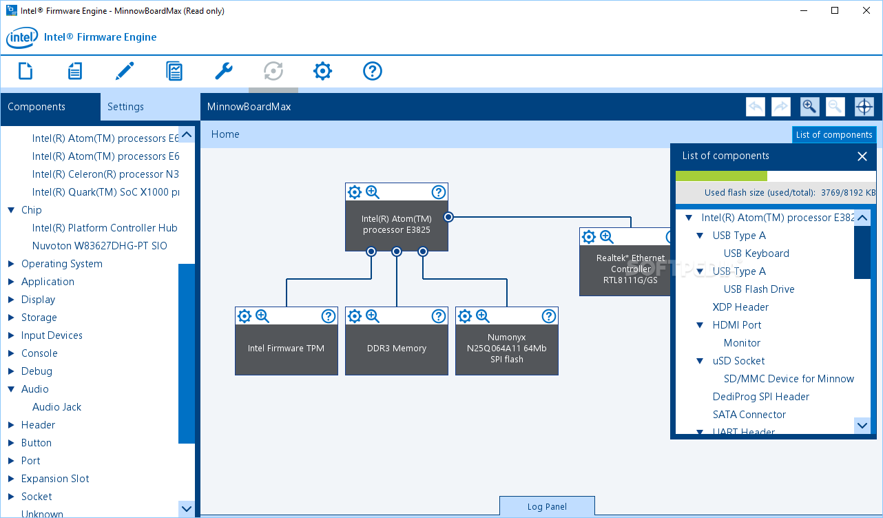Select Audio Jack component
This screenshot has height=518, width=883.
56,407
